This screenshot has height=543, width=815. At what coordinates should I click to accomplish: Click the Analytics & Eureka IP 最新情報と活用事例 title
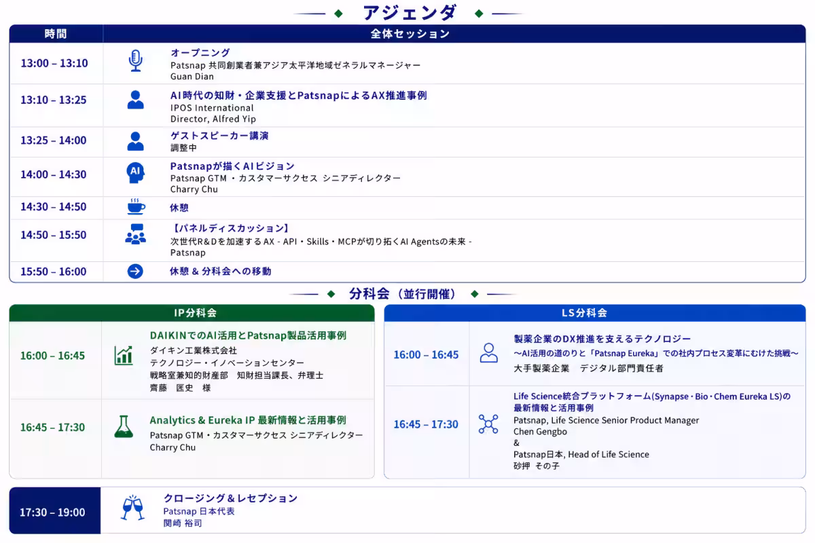(x=248, y=420)
